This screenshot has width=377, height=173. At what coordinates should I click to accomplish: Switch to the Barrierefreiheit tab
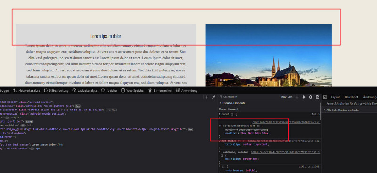point(160,90)
